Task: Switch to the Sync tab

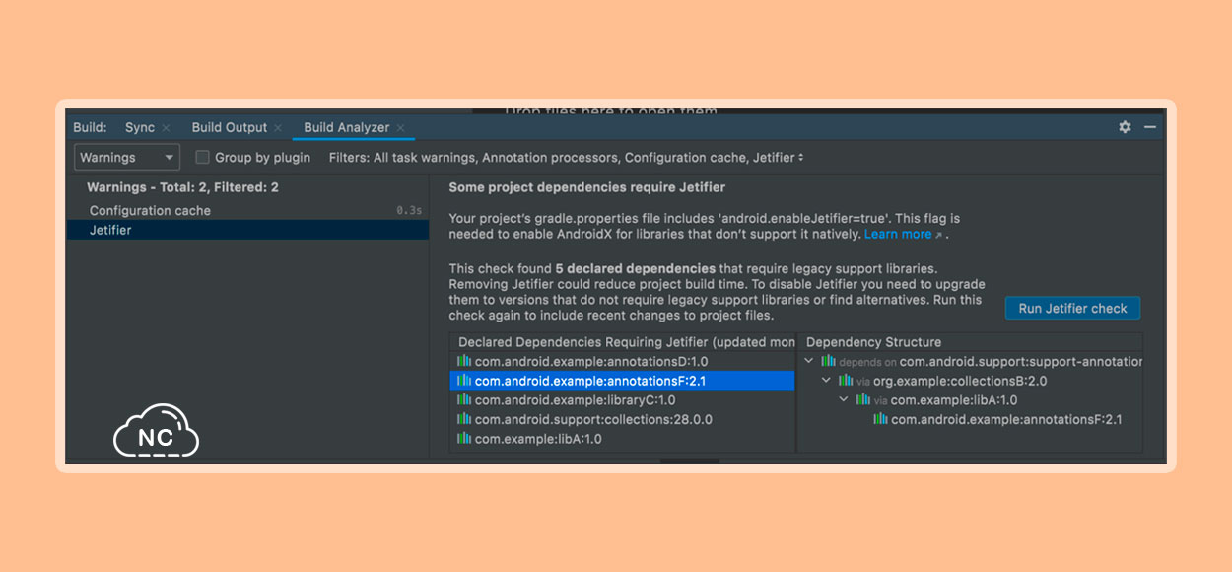Action: click(x=140, y=127)
